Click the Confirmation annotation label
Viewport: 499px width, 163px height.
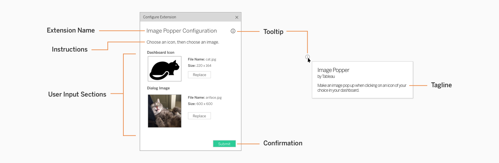283,143
